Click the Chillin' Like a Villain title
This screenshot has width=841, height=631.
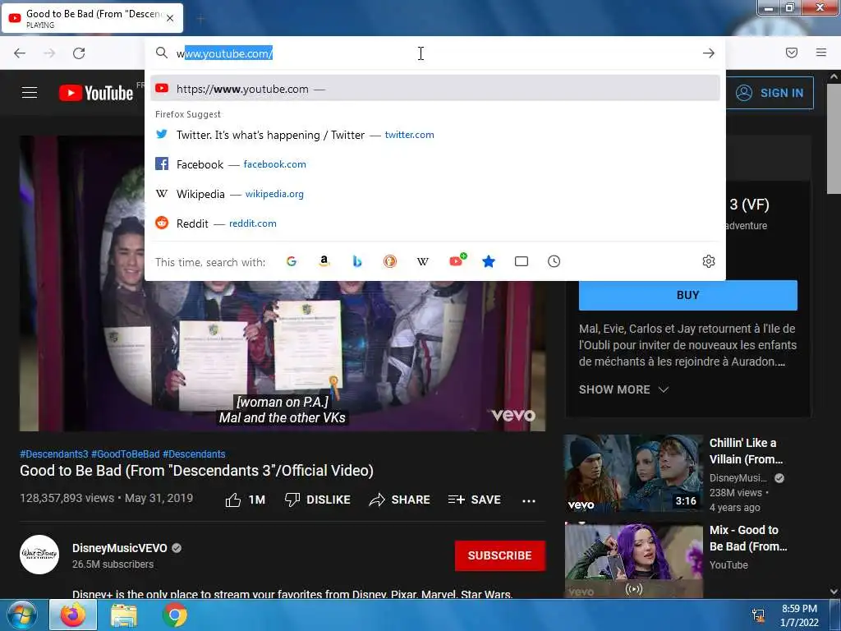point(746,451)
